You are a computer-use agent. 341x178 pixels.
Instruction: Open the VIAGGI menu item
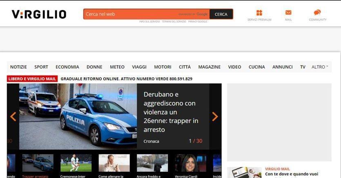[139, 67]
